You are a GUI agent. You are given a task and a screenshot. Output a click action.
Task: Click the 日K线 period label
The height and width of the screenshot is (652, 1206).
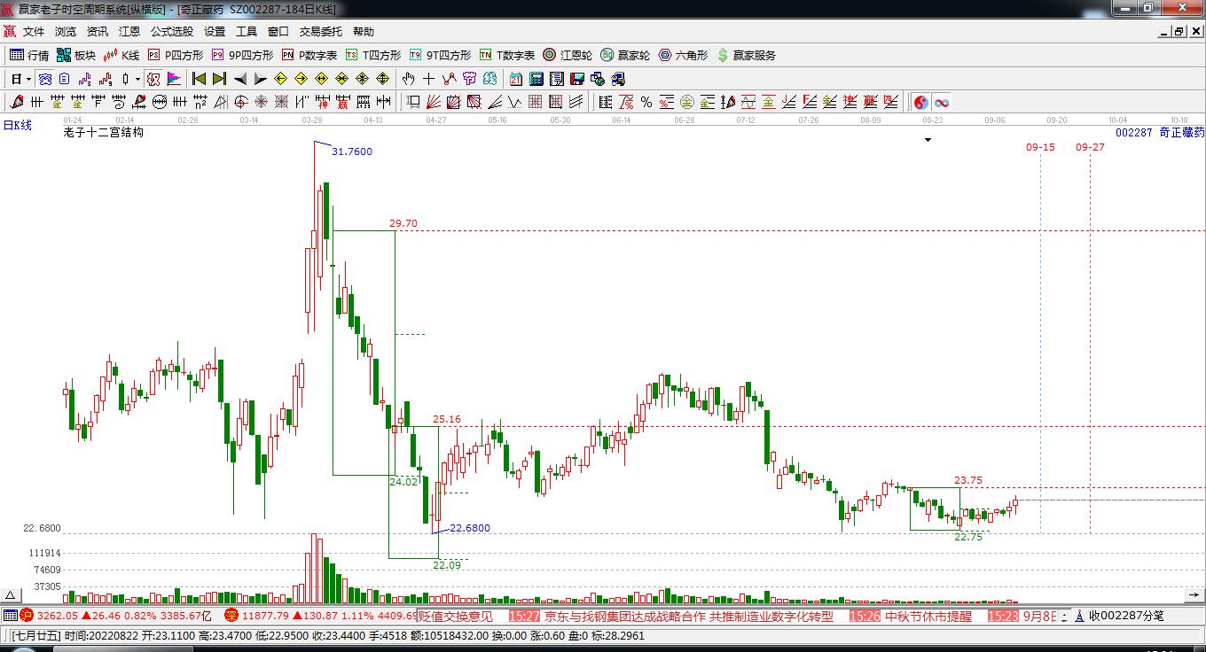[18, 126]
